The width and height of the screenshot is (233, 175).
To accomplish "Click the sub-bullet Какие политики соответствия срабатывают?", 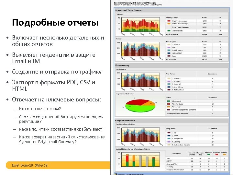I will (62, 129).
